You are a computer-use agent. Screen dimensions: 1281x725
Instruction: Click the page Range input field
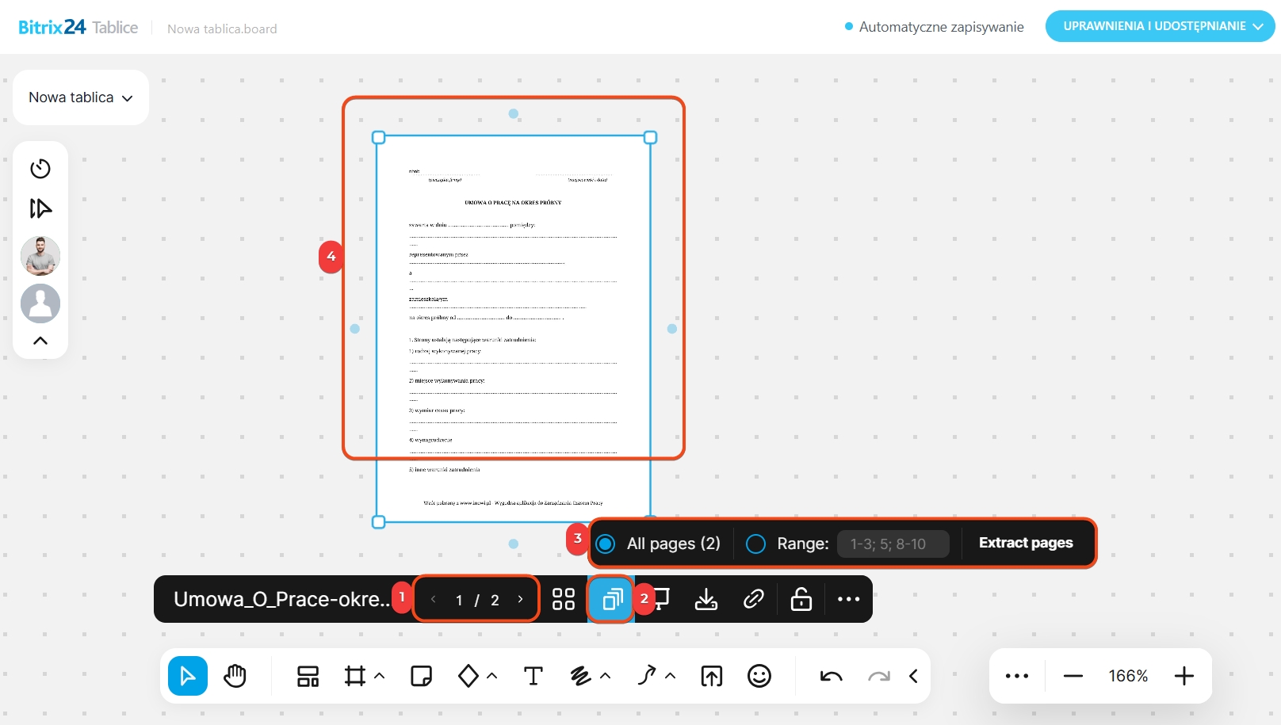[893, 544]
